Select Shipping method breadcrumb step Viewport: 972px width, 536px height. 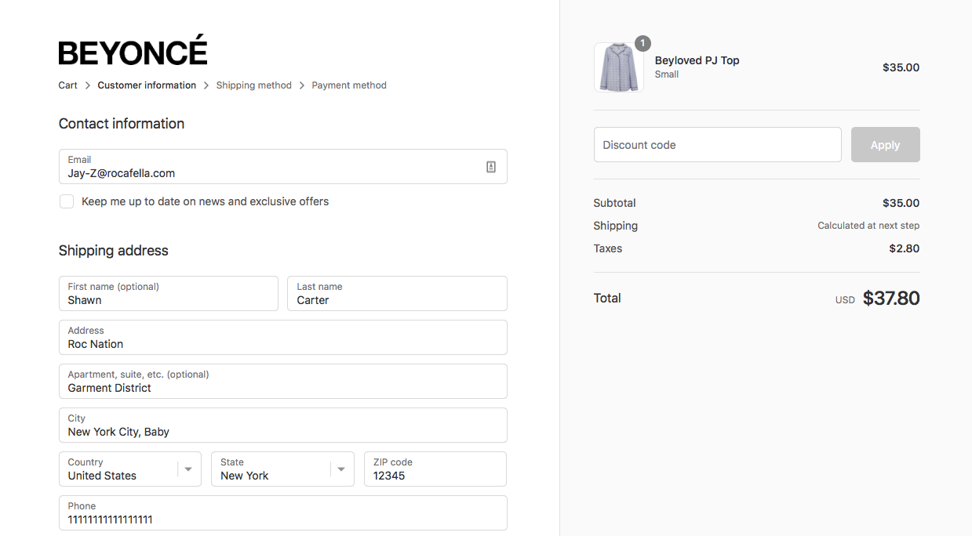(x=253, y=85)
